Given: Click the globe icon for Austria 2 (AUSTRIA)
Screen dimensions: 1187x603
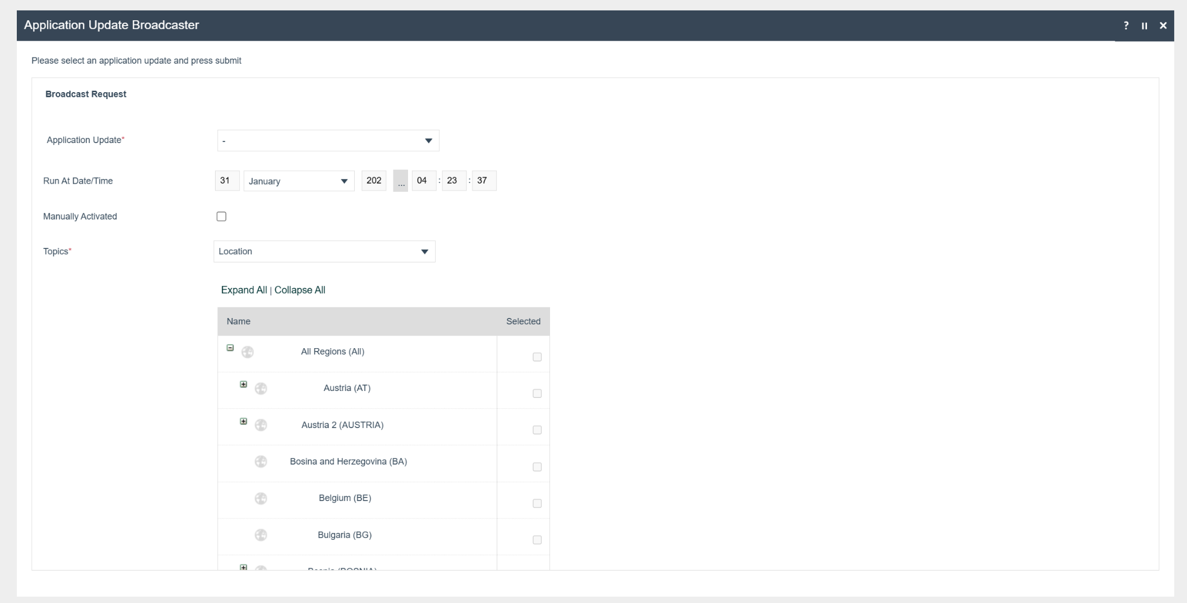Looking at the screenshot, I should (261, 425).
